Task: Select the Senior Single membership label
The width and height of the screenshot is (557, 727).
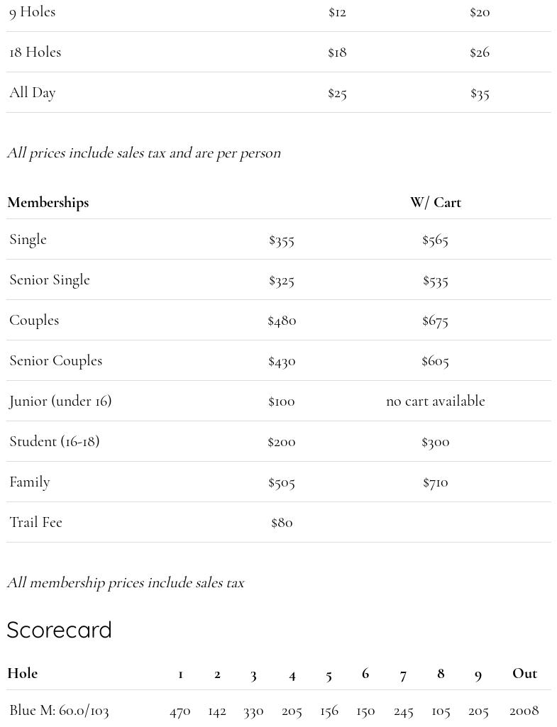Action: [x=50, y=280]
